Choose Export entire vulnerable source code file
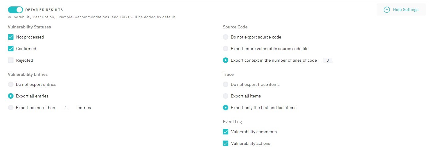The image size is (434, 154). (226, 49)
